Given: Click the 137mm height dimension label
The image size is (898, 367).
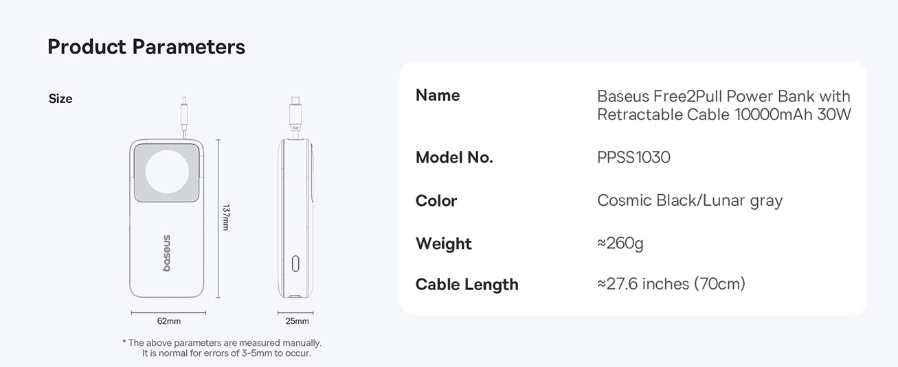Looking at the screenshot, I should pos(225,217).
